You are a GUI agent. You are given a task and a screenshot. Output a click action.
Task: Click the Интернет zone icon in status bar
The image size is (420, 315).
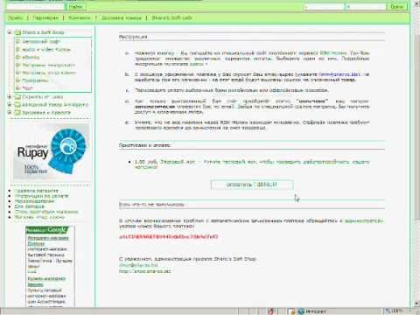(x=301, y=311)
